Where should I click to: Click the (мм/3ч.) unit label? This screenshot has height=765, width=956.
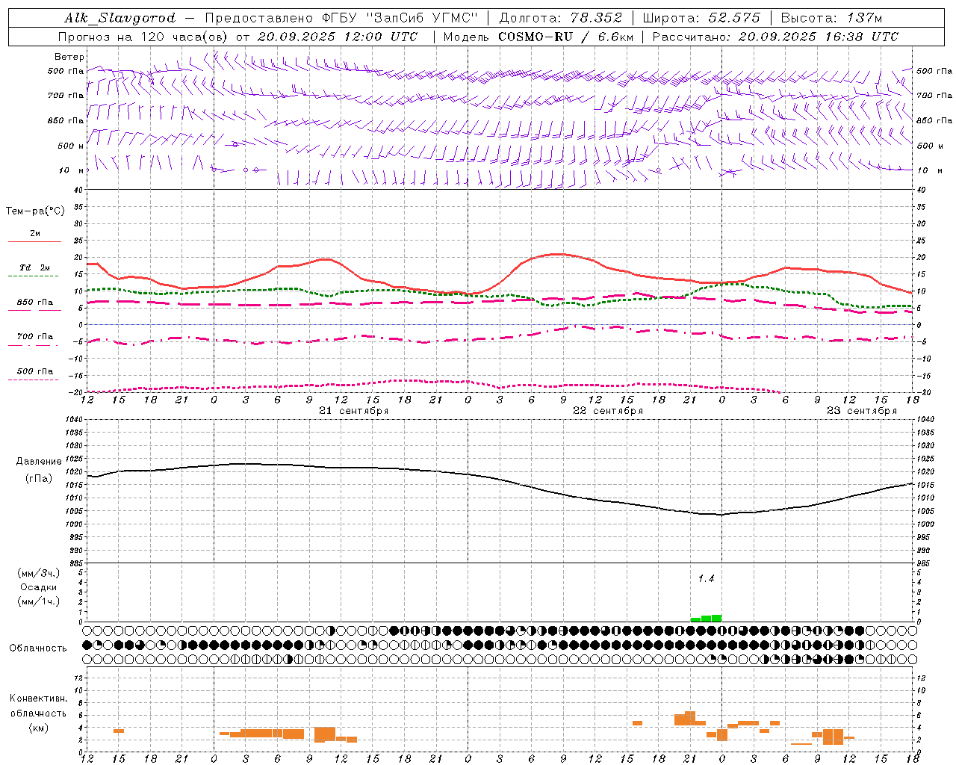[x=39, y=573]
